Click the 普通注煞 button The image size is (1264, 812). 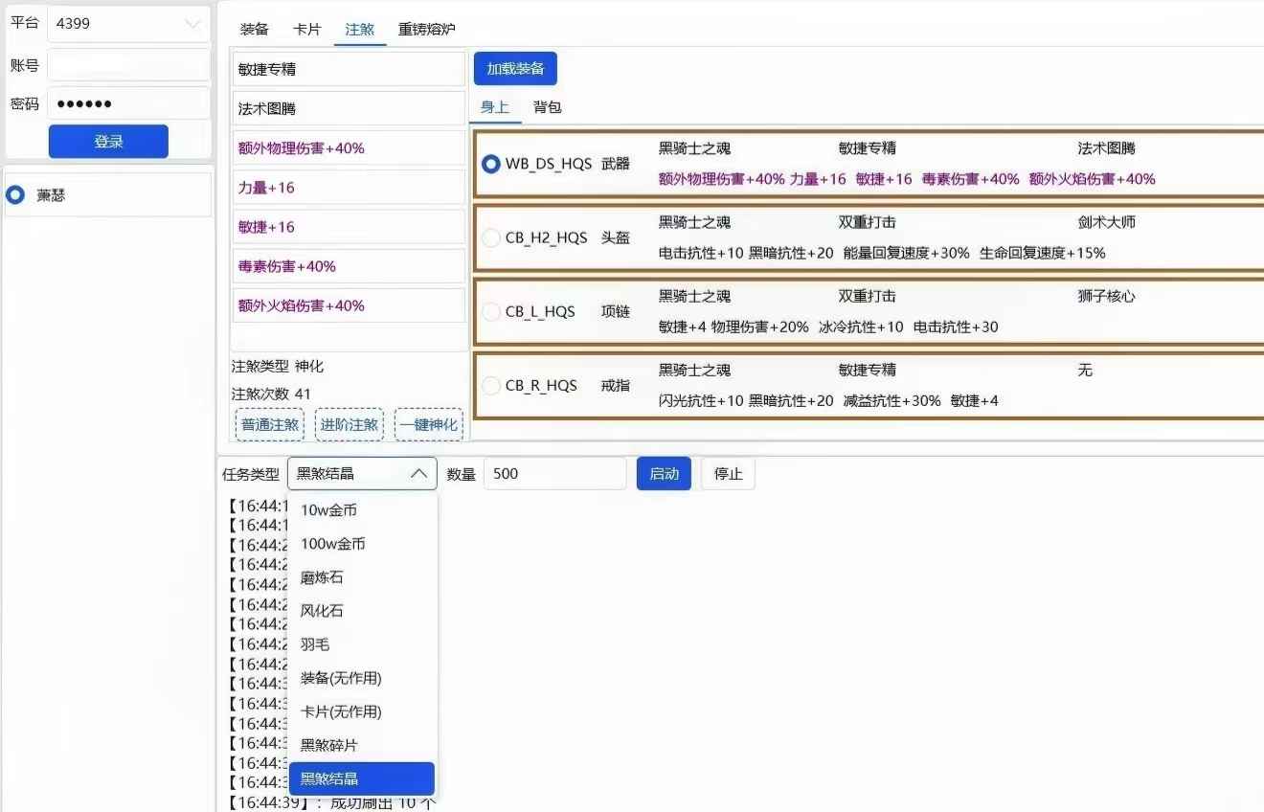(269, 424)
